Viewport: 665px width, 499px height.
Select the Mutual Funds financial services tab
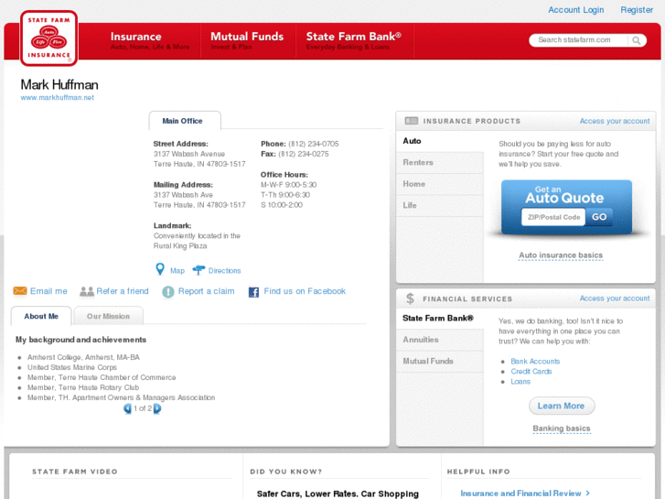click(x=440, y=362)
